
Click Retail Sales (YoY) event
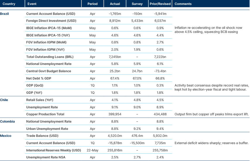[x=40, y=100]
